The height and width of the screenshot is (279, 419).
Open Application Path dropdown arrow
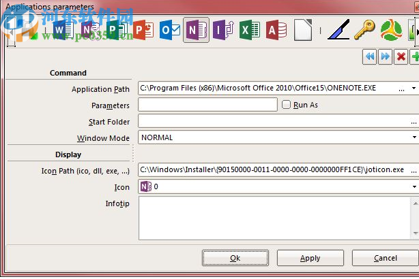coord(414,88)
